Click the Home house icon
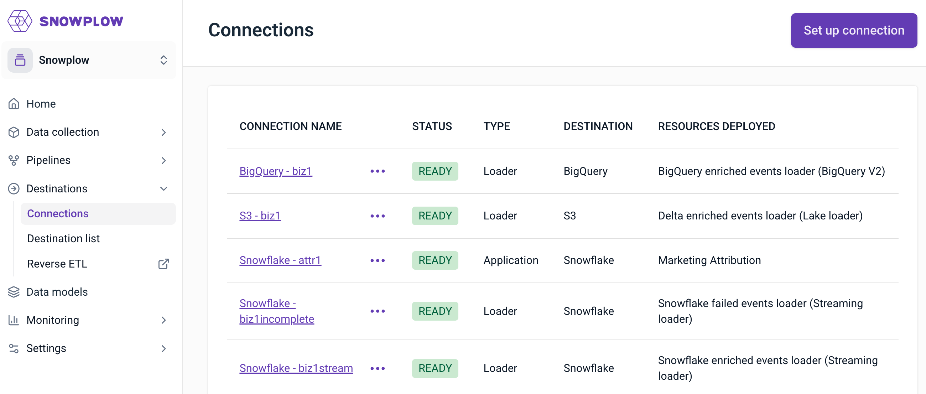Viewport: 926px width, 394px height. point(14,104)
